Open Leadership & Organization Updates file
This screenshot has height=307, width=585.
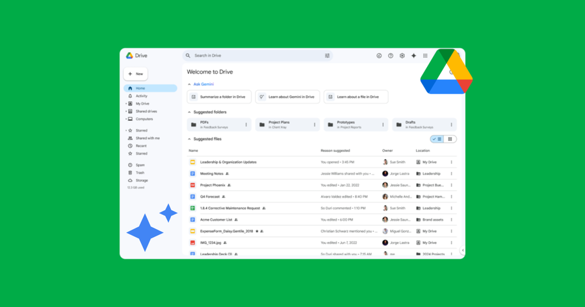pyautogui.click(x=228, y=162)
